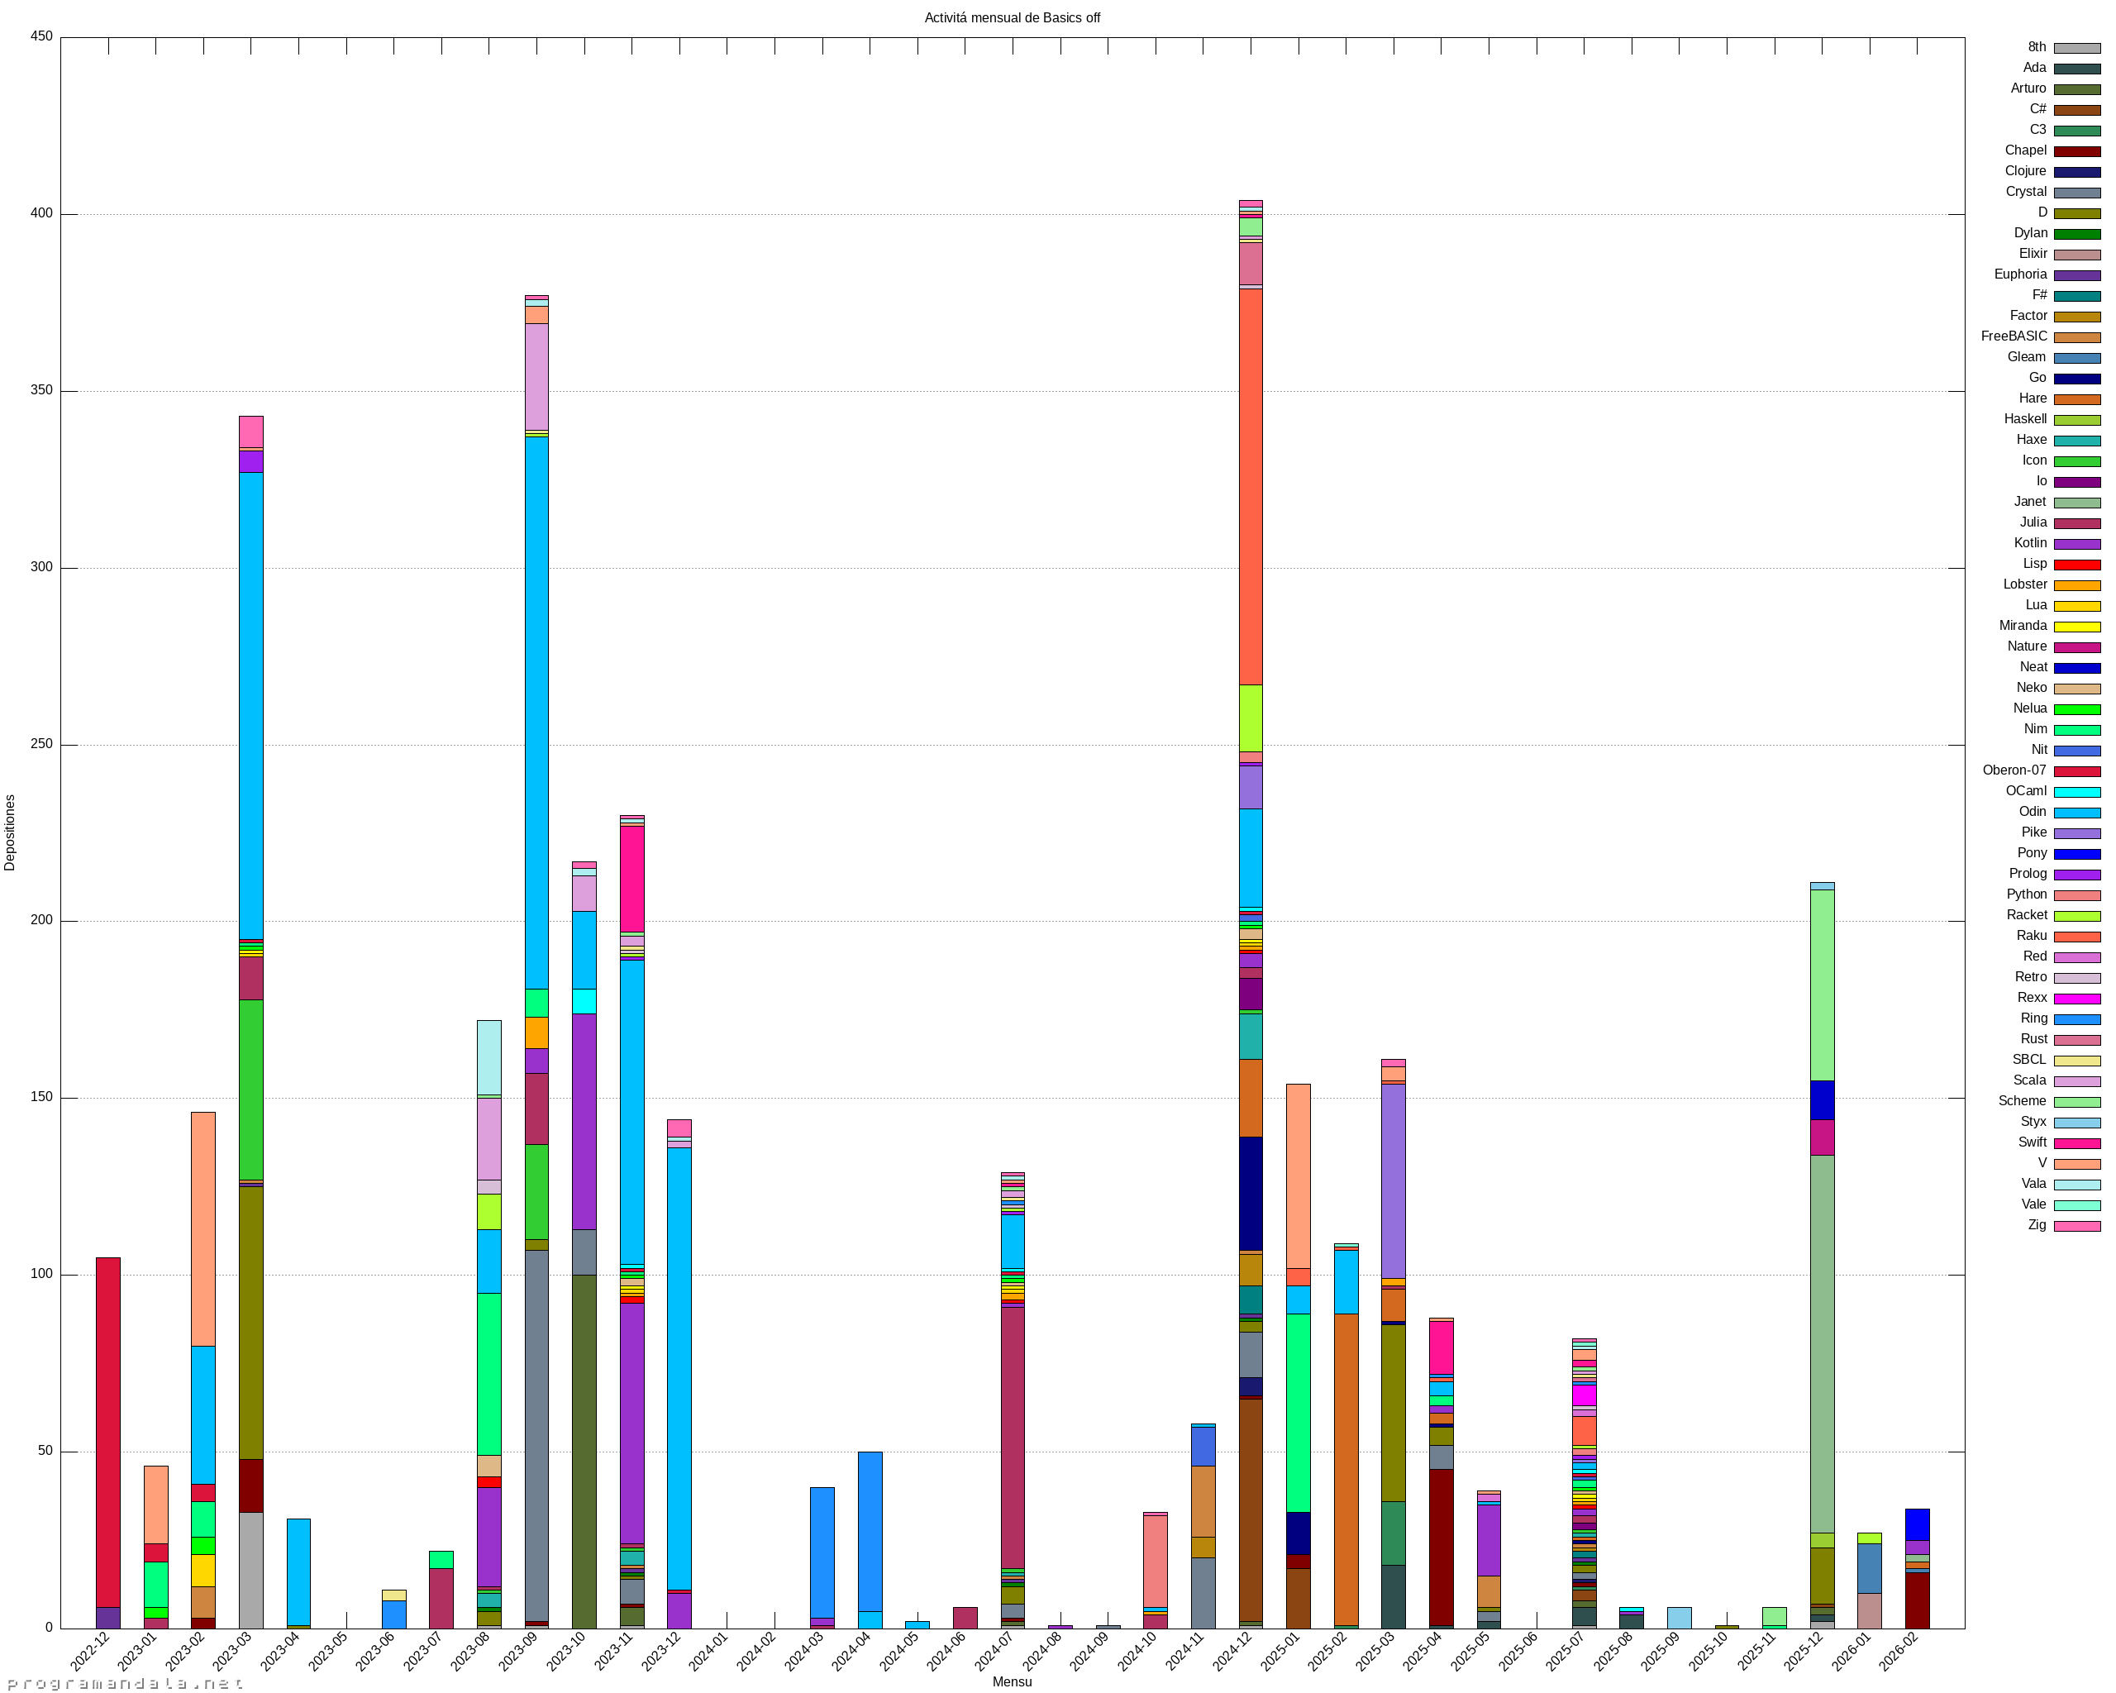Viewport: 2116px width, 1693px height.
Task: Click the 450 y-axis tick label
Action: (x=41, y=36)
